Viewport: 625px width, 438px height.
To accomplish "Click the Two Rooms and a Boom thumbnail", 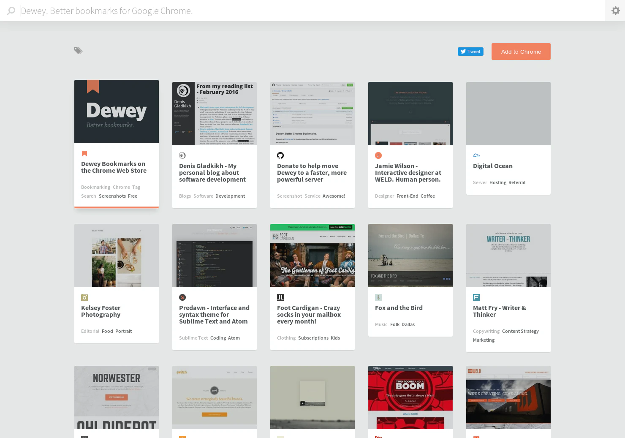I will point(410,397).
